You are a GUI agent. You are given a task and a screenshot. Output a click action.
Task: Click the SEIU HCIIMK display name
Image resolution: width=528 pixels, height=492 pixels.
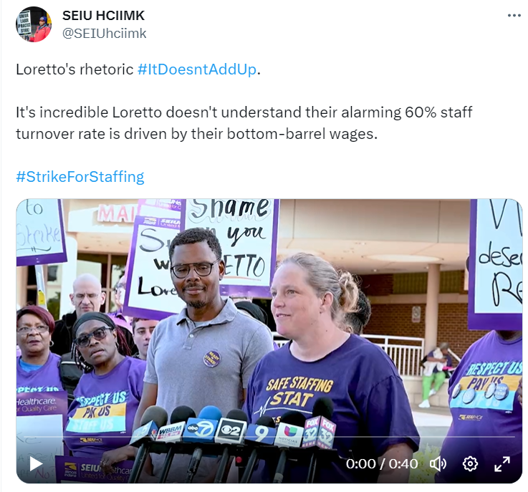click(x=103, y=16)
